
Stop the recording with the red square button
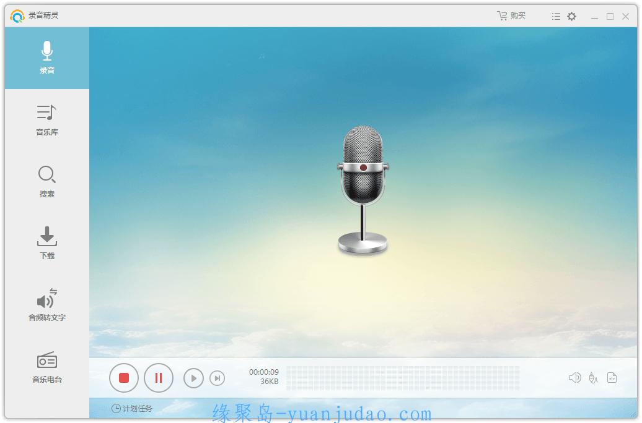pyautogui.click(x=124, y=378)
